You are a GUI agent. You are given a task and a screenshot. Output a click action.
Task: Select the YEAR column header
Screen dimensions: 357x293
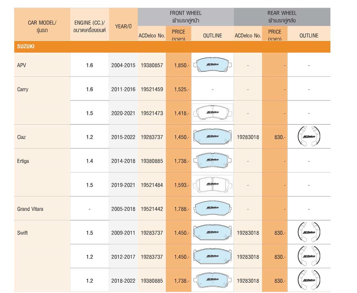123,24
